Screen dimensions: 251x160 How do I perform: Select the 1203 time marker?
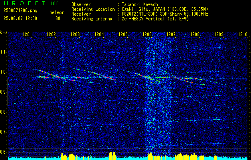pos(75,34)
